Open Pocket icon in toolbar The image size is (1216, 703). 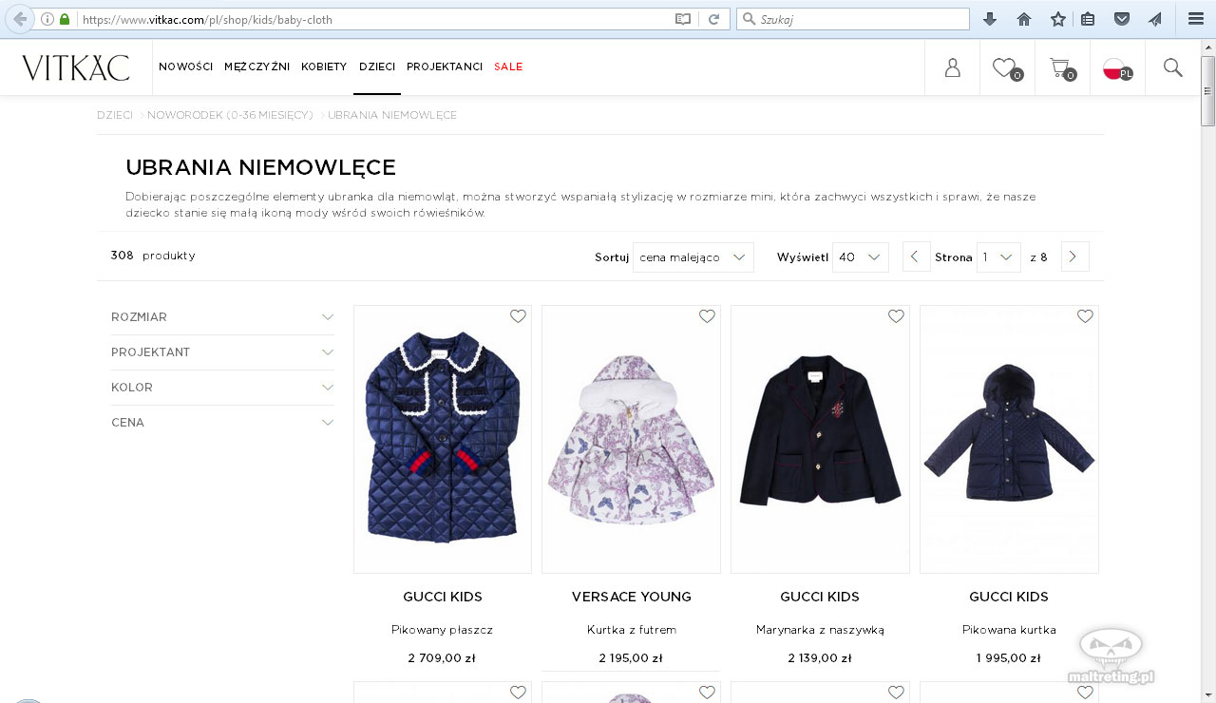(x=1122, y=19)
